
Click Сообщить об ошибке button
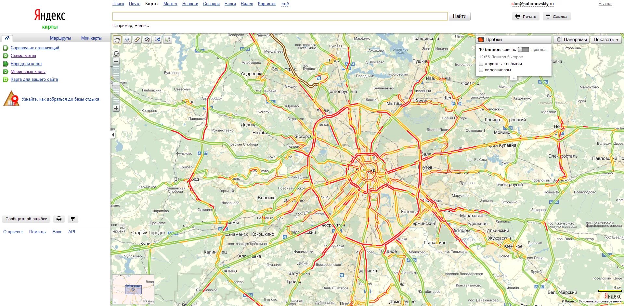click(x=26, y=219)
